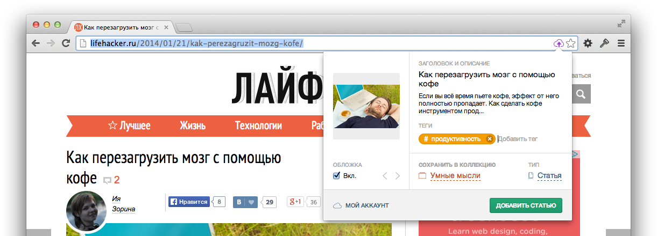Reload the page with the refresh icon
The height and width of the screenshot is (236, 657).
coord(66,43)
